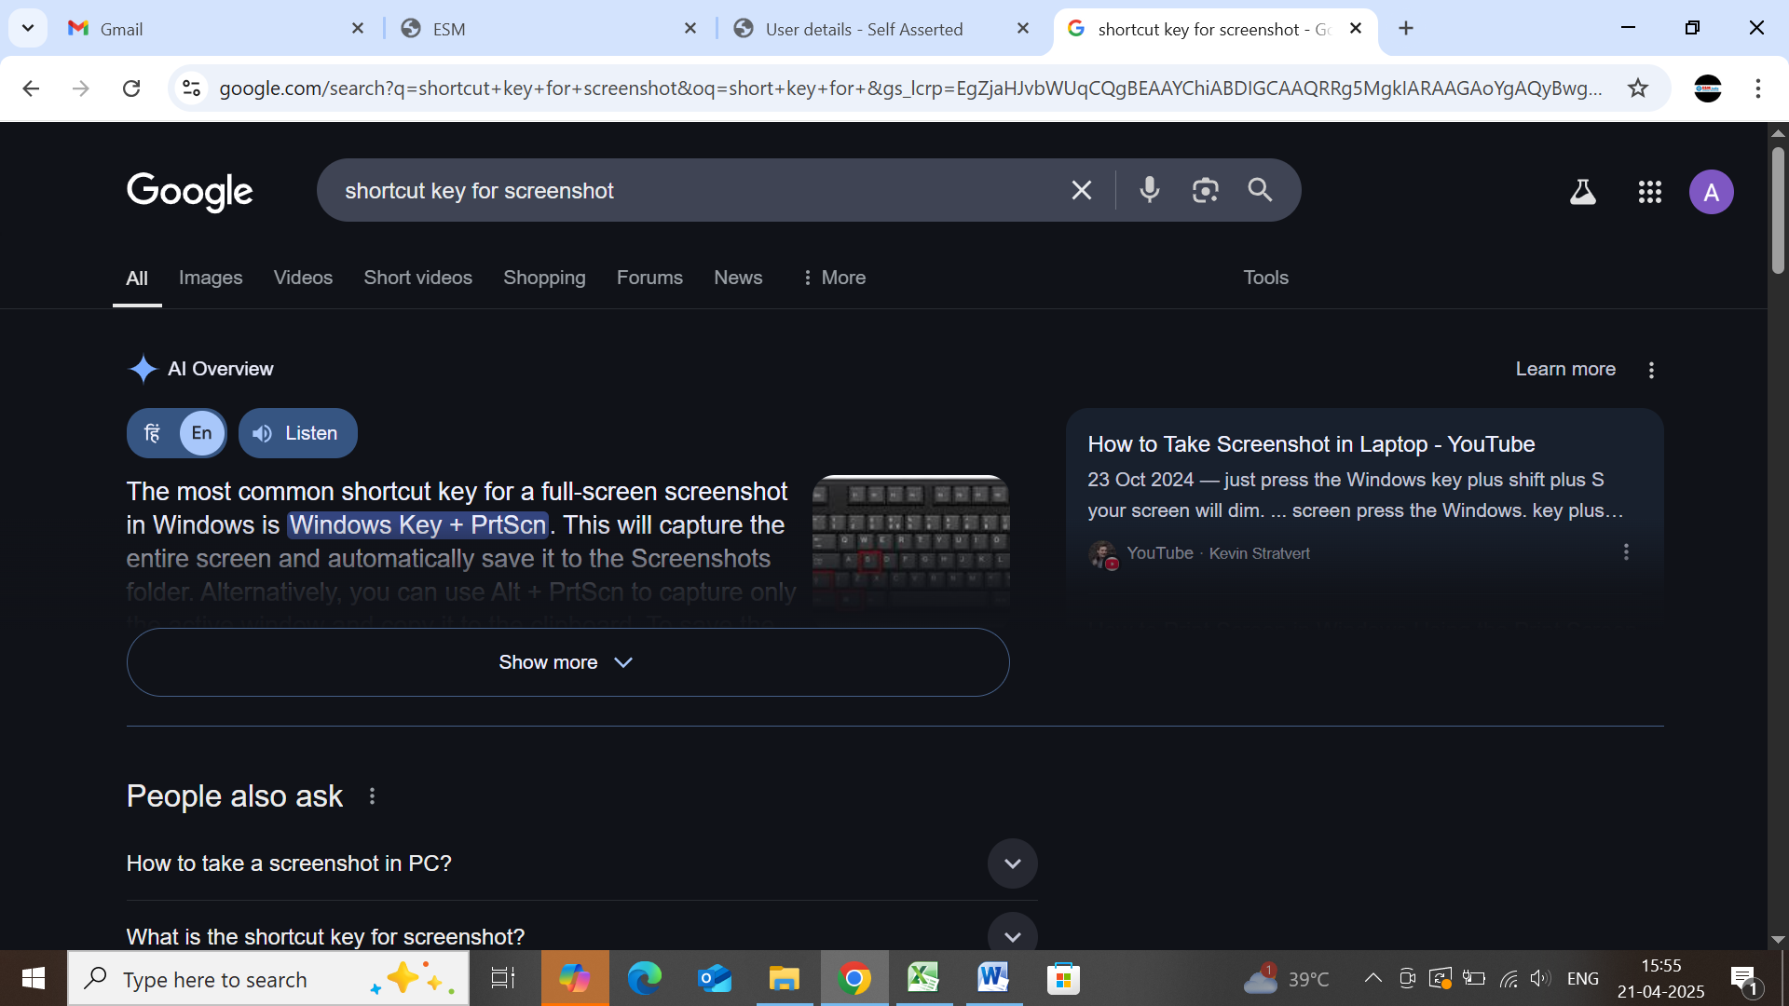Screen dimensions: 1789x1006
Task: Switch to Forums results tab
Action: [x=649, y=278]
